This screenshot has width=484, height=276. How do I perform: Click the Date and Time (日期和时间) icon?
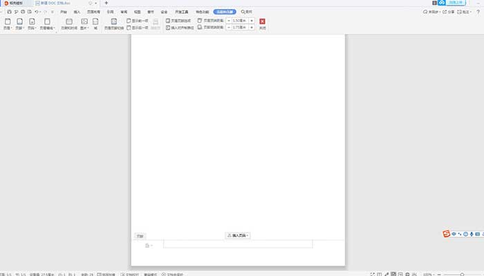tap(68, 23)
